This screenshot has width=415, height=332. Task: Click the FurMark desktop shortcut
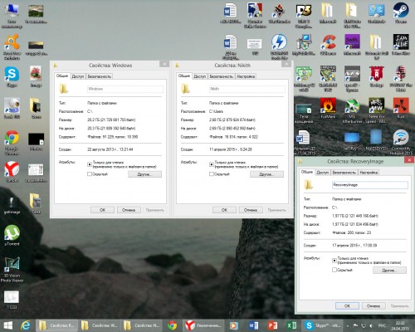point(328,109)
